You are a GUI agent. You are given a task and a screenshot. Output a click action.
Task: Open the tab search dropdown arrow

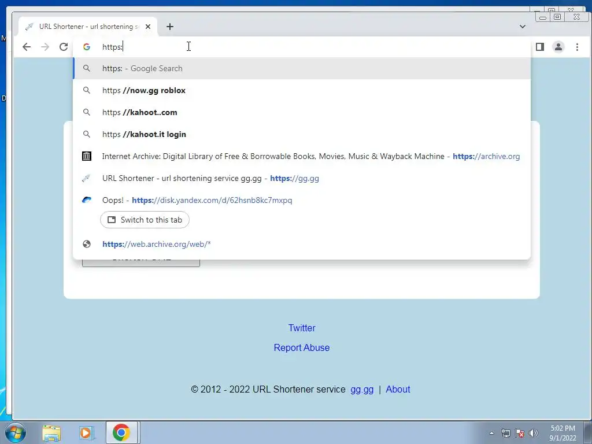click(x=523, y=27)
